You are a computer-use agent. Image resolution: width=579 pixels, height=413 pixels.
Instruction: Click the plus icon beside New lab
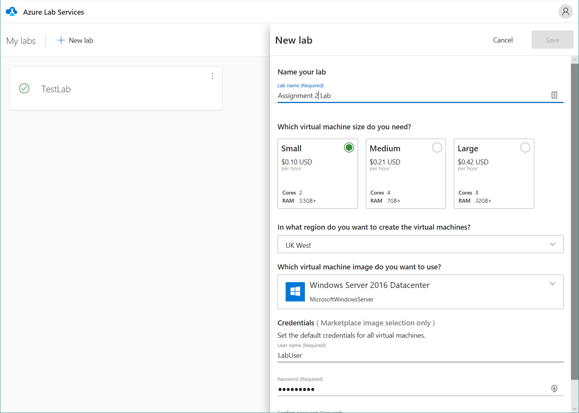click(x=61, y=40)
